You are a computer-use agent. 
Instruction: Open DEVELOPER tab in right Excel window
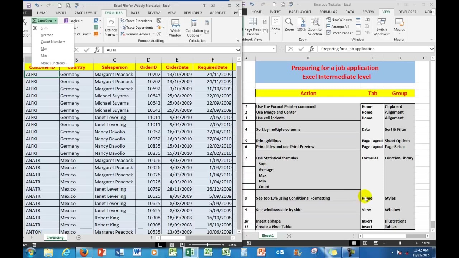click(x=407, y=12)
